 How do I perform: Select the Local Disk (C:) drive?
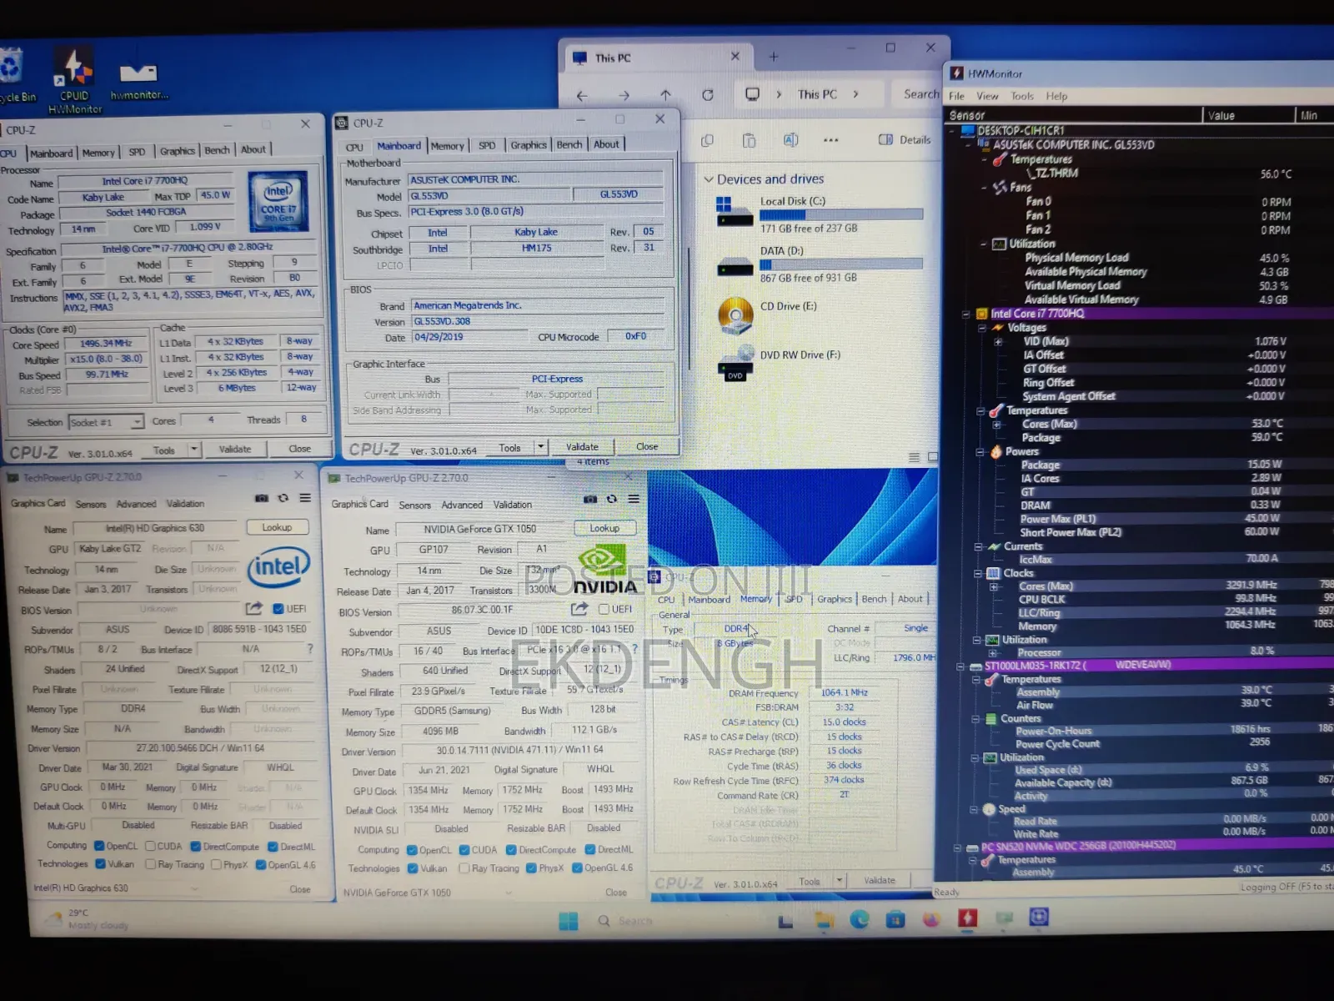[819, 214]
